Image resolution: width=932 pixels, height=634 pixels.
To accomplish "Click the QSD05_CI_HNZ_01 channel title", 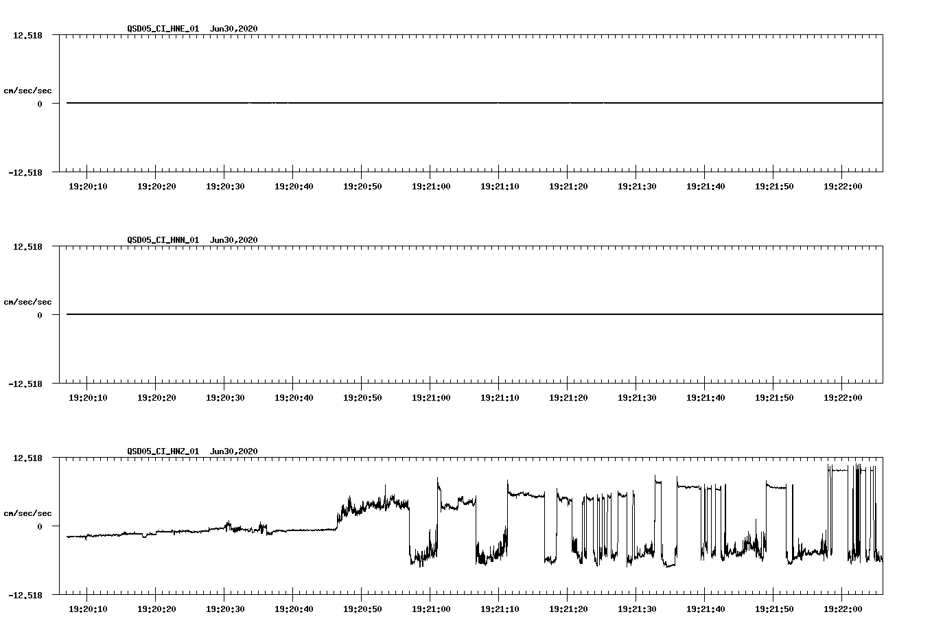I will (163, 451).
